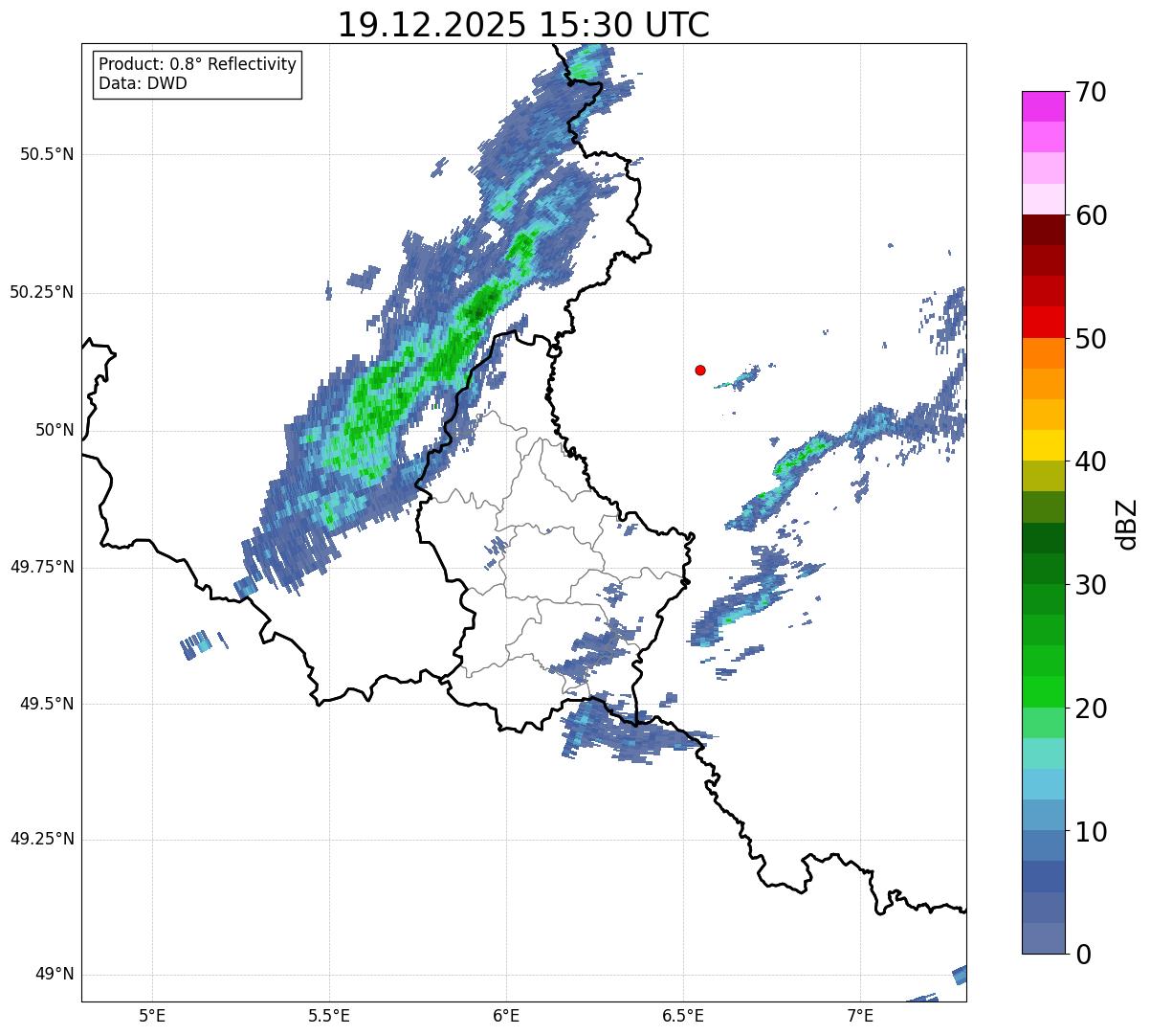Click the 0 colorbar tick value
This screenshot has height=1035, width=1150.
(1082, 955)
